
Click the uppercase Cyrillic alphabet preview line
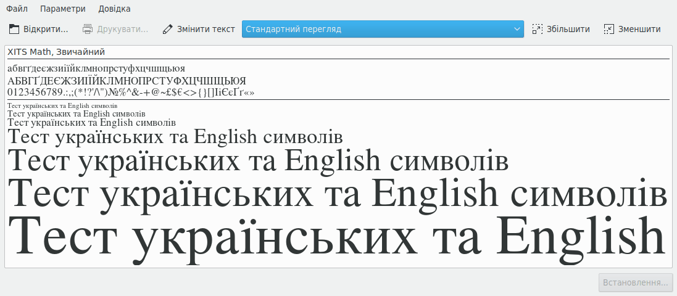coord(127,81)
